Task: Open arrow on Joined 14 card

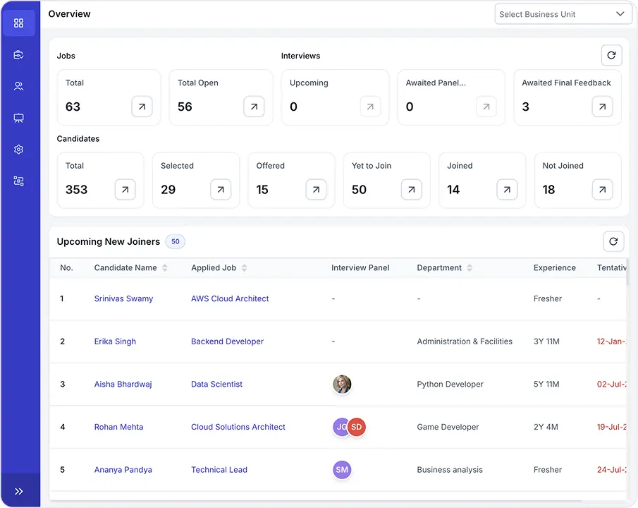Action: [x=507, y=189]
